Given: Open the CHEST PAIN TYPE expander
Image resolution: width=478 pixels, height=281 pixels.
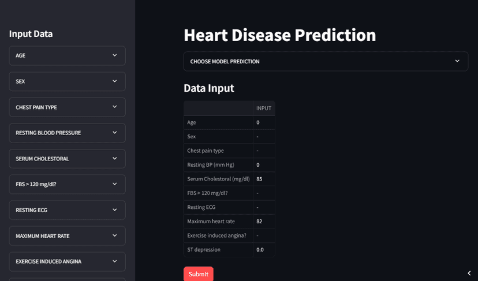Looking at the screenshot, I should point(67,107).
